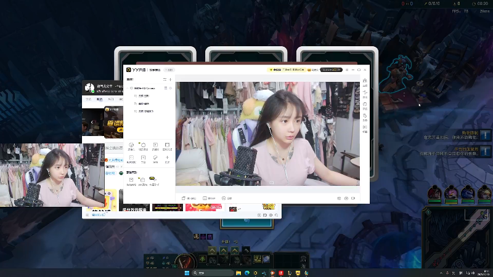Image resolution: width=493 pixels, height=277 pixels.
Task: Open the square tool third in top row
Action: 155,146
